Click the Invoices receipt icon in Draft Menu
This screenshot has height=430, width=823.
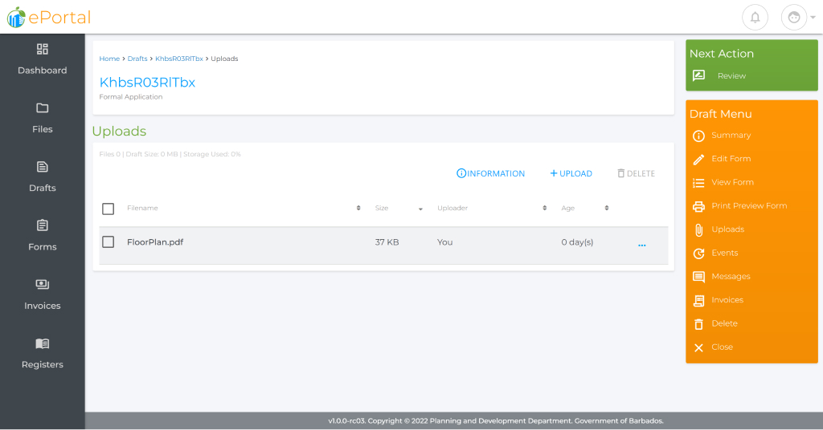click(698, 301)
